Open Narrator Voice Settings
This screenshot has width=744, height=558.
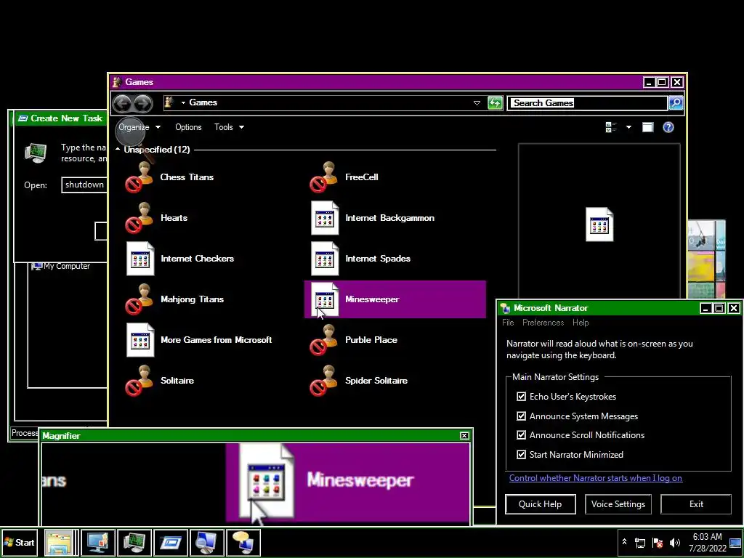618,504
